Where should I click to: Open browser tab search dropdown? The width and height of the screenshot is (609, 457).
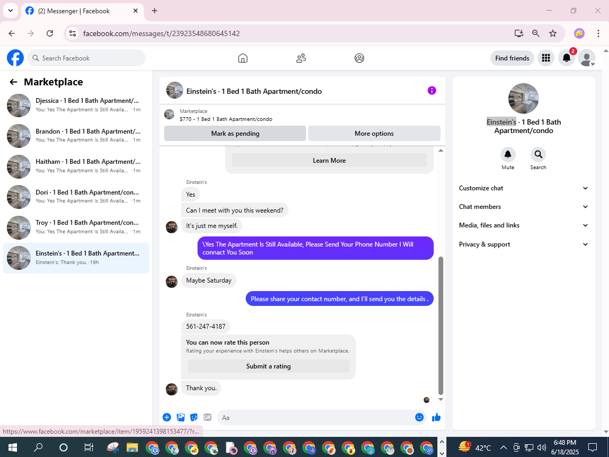[11, 11]
